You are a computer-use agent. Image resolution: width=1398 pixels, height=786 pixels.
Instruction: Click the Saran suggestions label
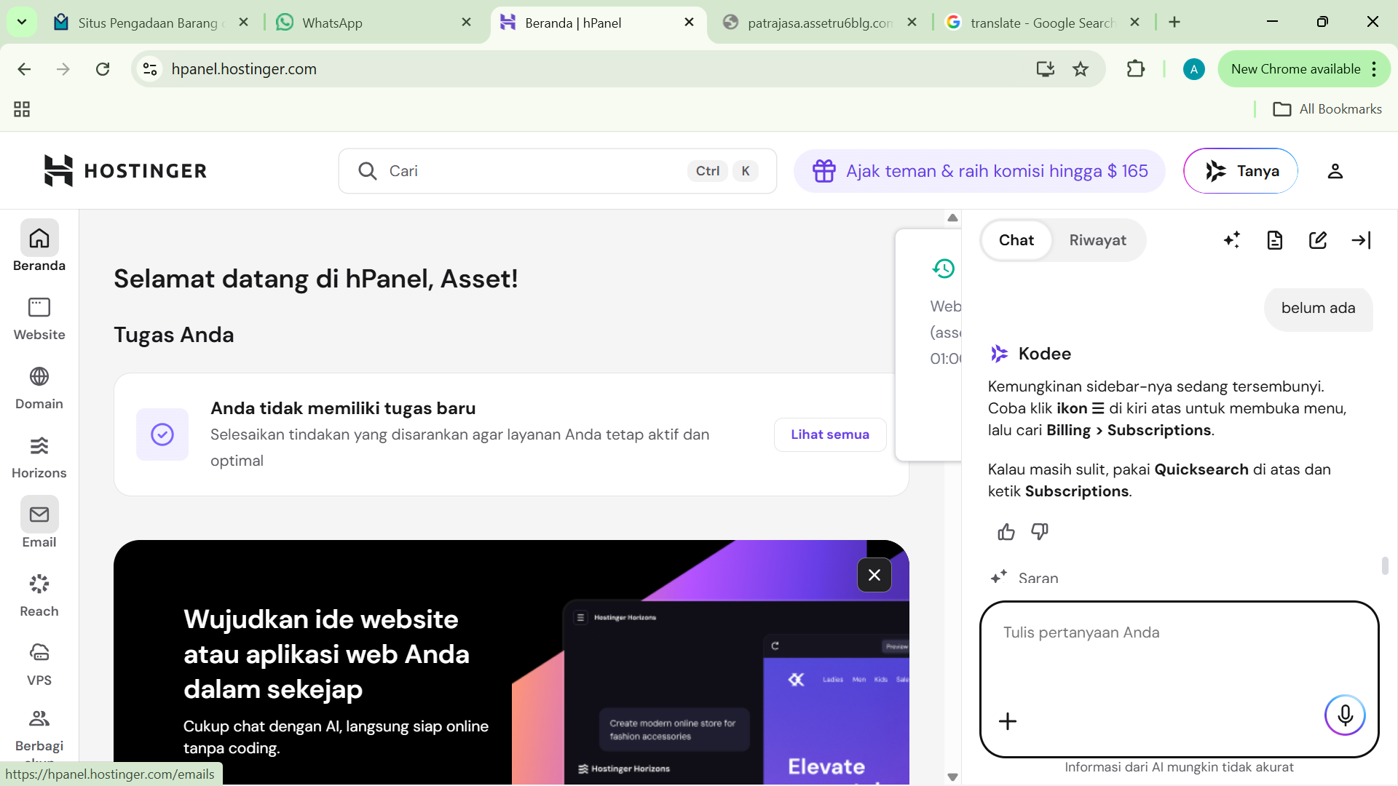click(1038, 578)
